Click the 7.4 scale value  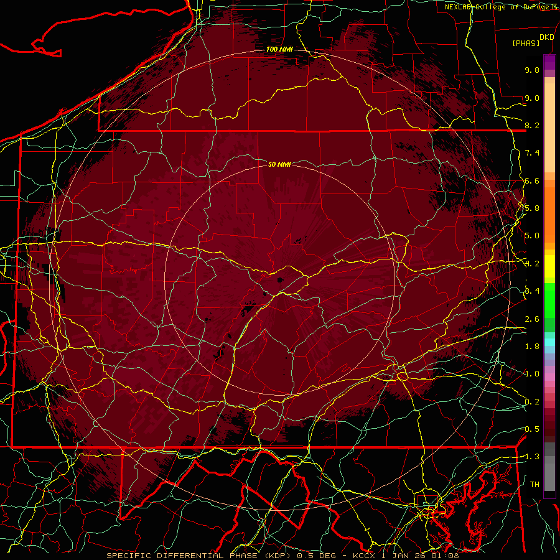pos(532,153)
